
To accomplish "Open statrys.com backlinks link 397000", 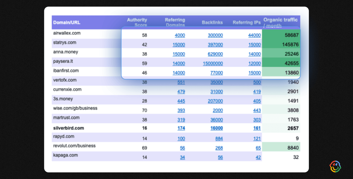I will point(215,45).
